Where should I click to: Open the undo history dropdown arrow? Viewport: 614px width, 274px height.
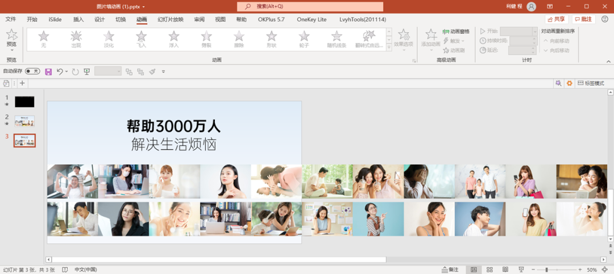pyautogui.click(x=67, y=71)
